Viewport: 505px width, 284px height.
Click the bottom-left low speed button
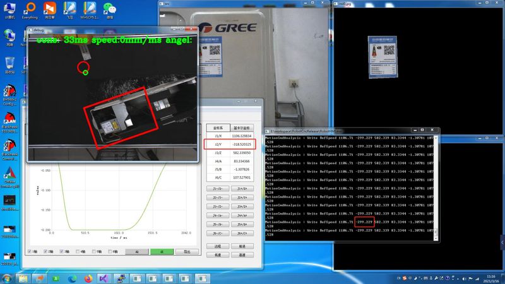[218, 255]
